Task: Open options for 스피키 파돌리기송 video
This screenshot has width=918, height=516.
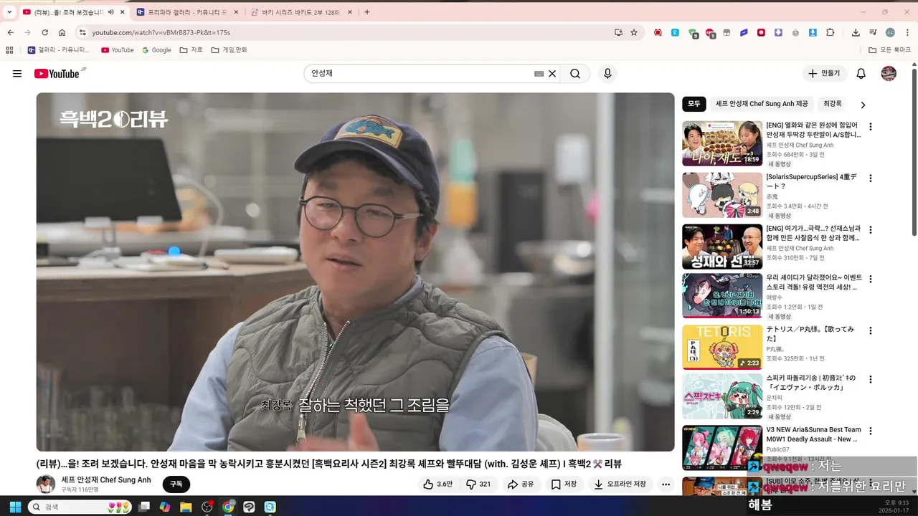Action: [x=871, y=380]
